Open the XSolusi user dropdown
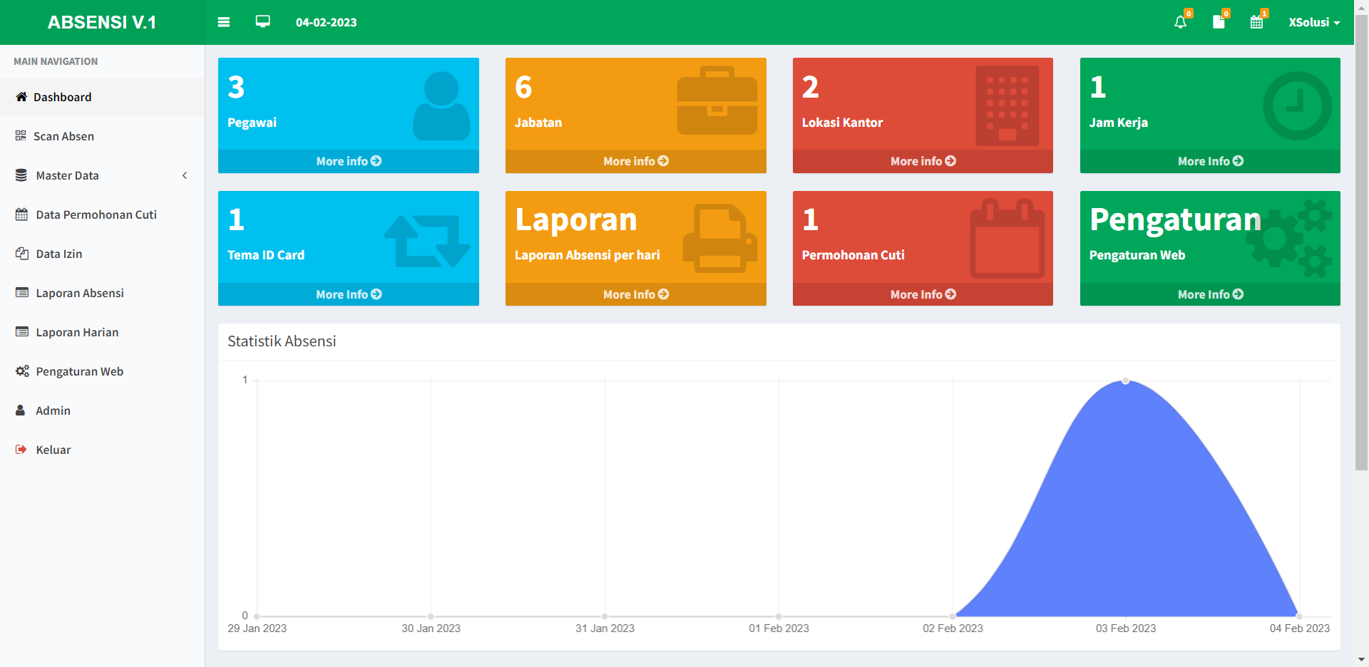The height and width of the screenshot is (667, 1369). click(x=1313, y=22)
